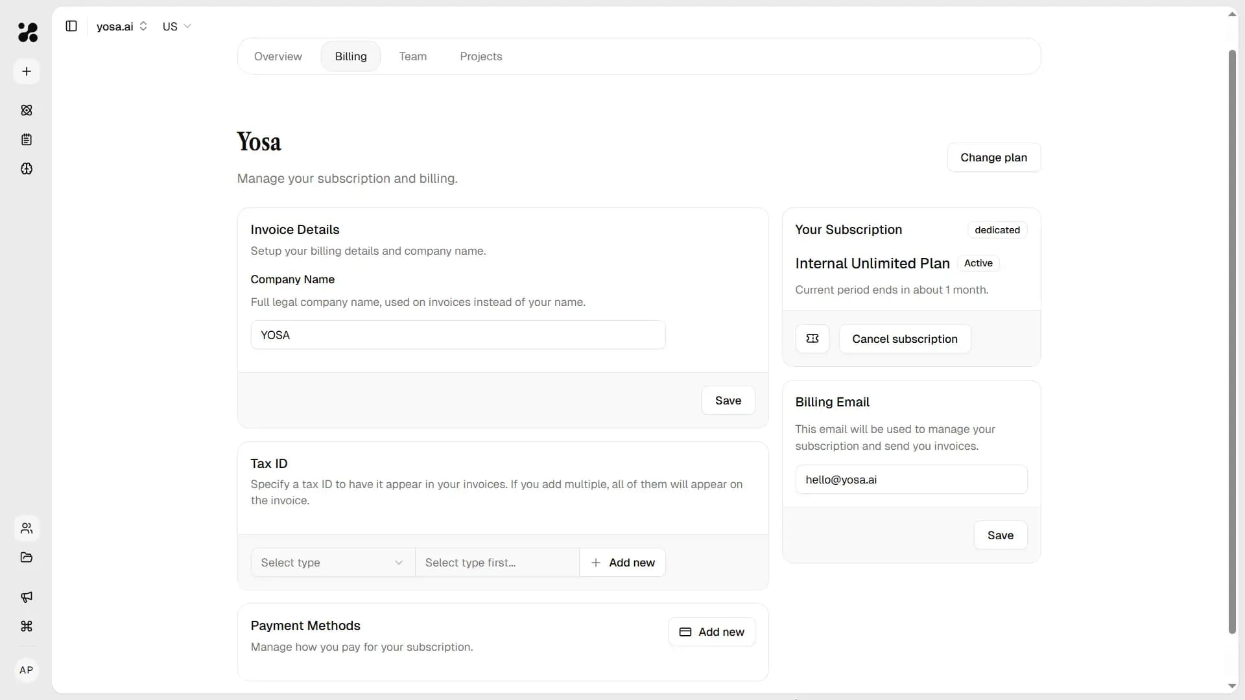
Task: Open the megaphone announcements icon
Action: (x=27, y=597)
